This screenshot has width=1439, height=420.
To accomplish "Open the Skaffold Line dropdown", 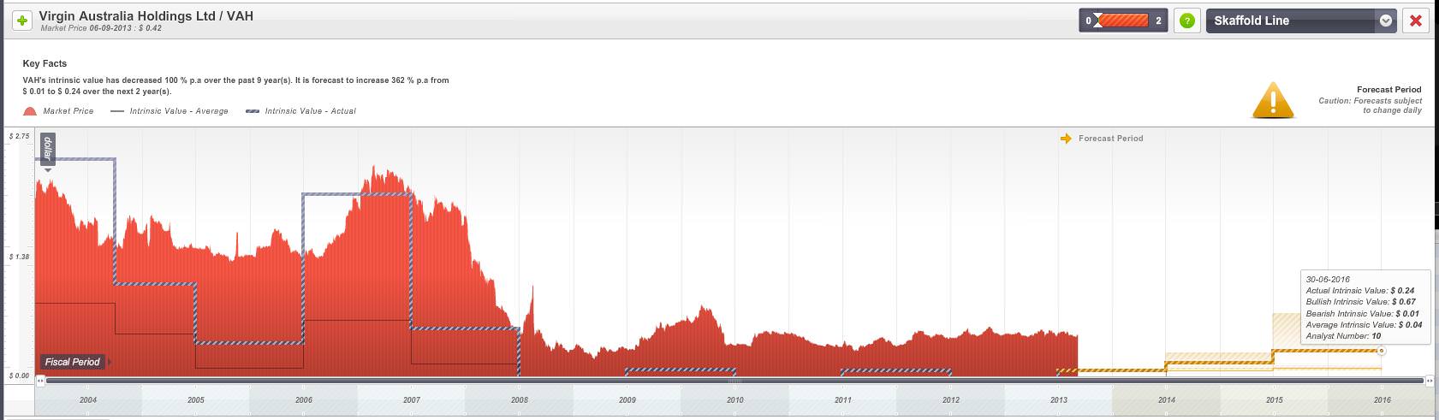I will point(1385,21).
